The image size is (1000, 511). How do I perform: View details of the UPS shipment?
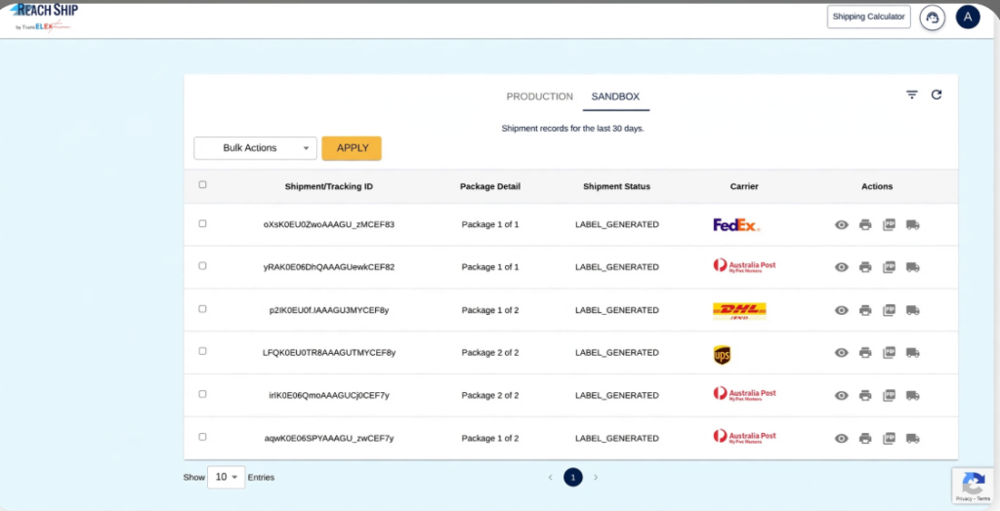[x=842, y=352]
